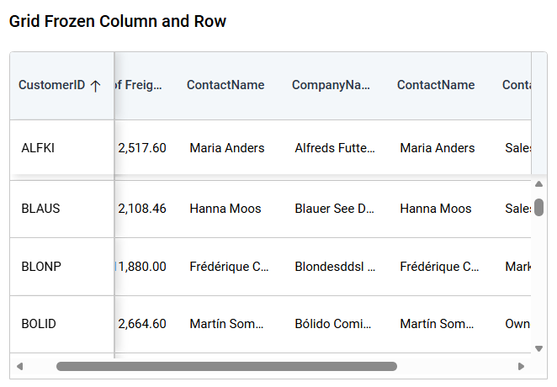Select the first ContactName column header

click(225, 86)
